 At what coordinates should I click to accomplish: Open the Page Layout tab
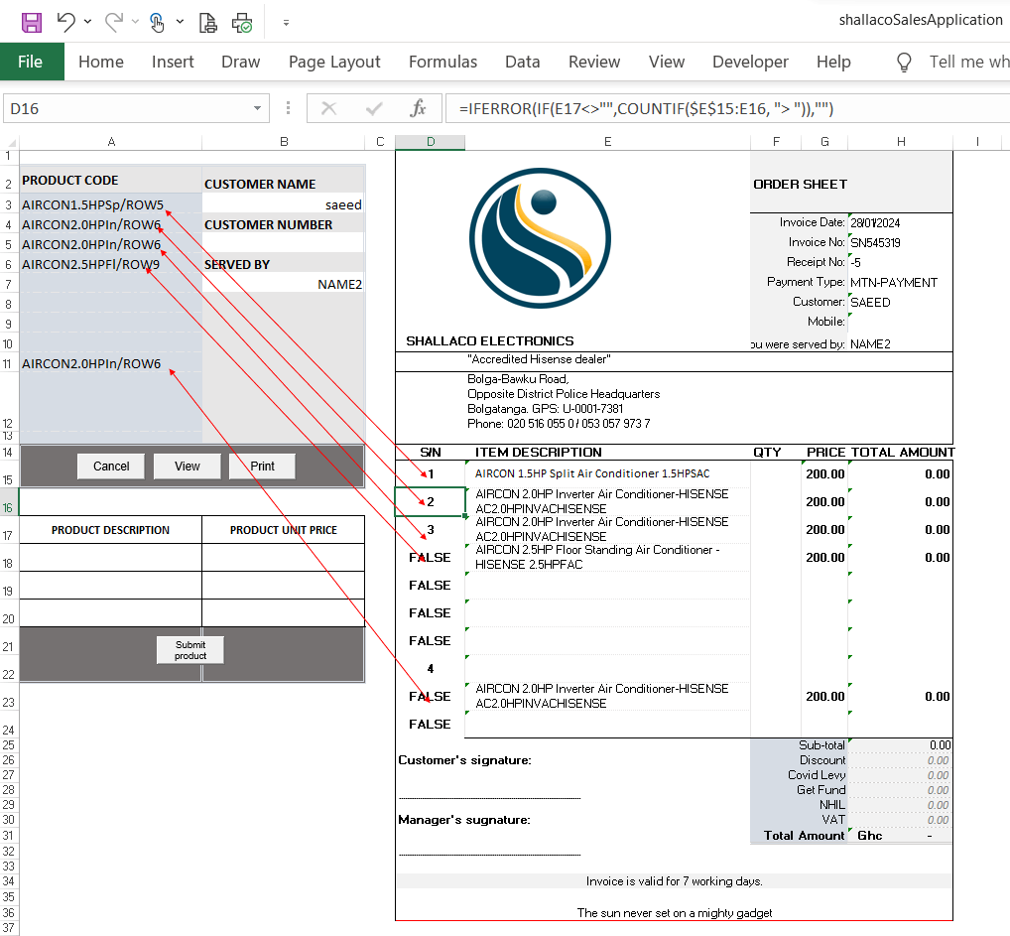tap(334, 62)
